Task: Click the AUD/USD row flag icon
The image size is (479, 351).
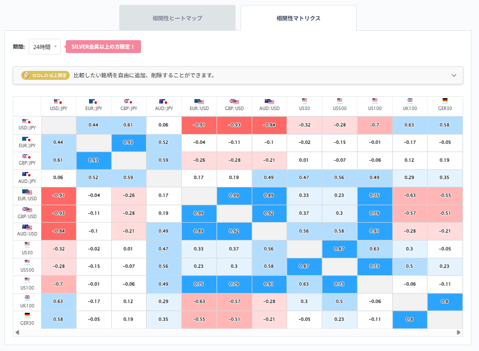Action: [27, 228]
